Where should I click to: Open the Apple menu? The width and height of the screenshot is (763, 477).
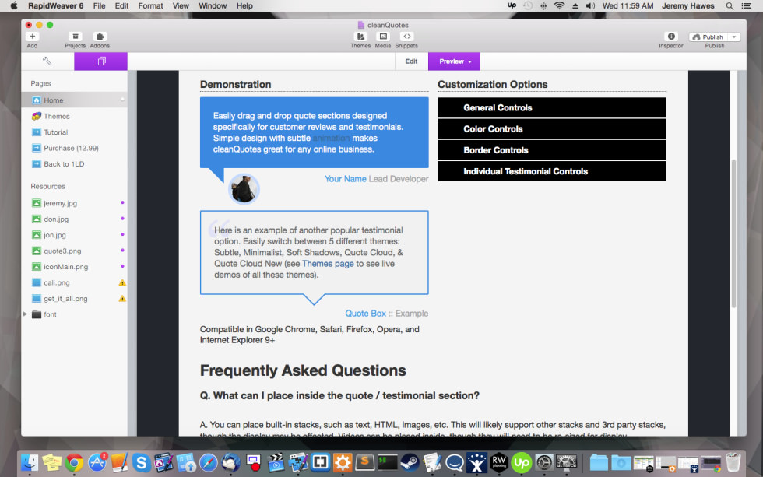point(14,5)
